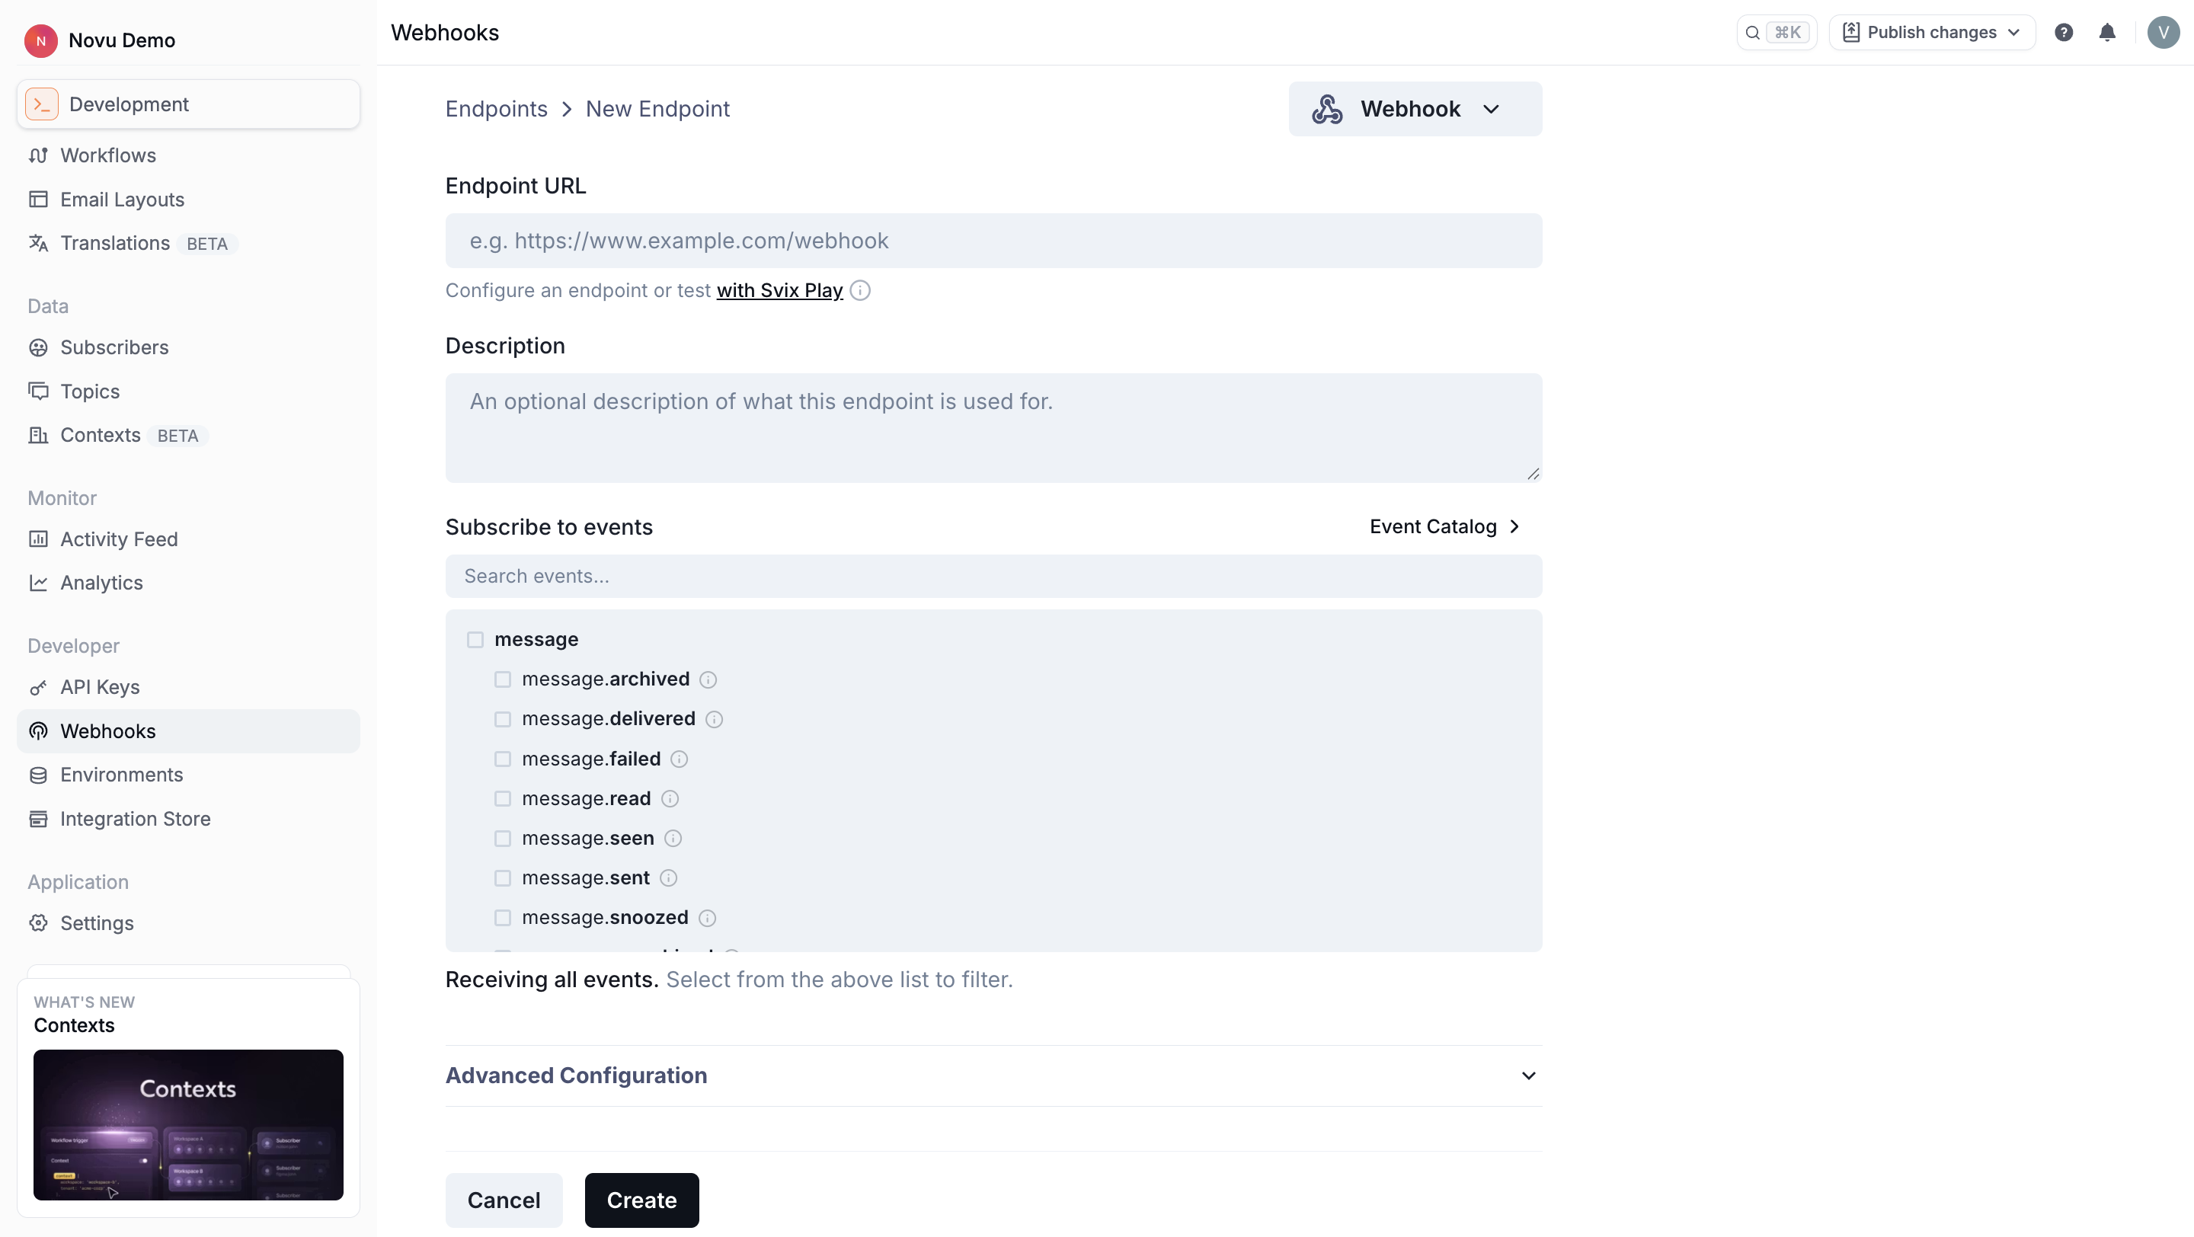The image size is (2194, 1237).
Task: Open the notification bell
Action: click(x=2108, y=31)
